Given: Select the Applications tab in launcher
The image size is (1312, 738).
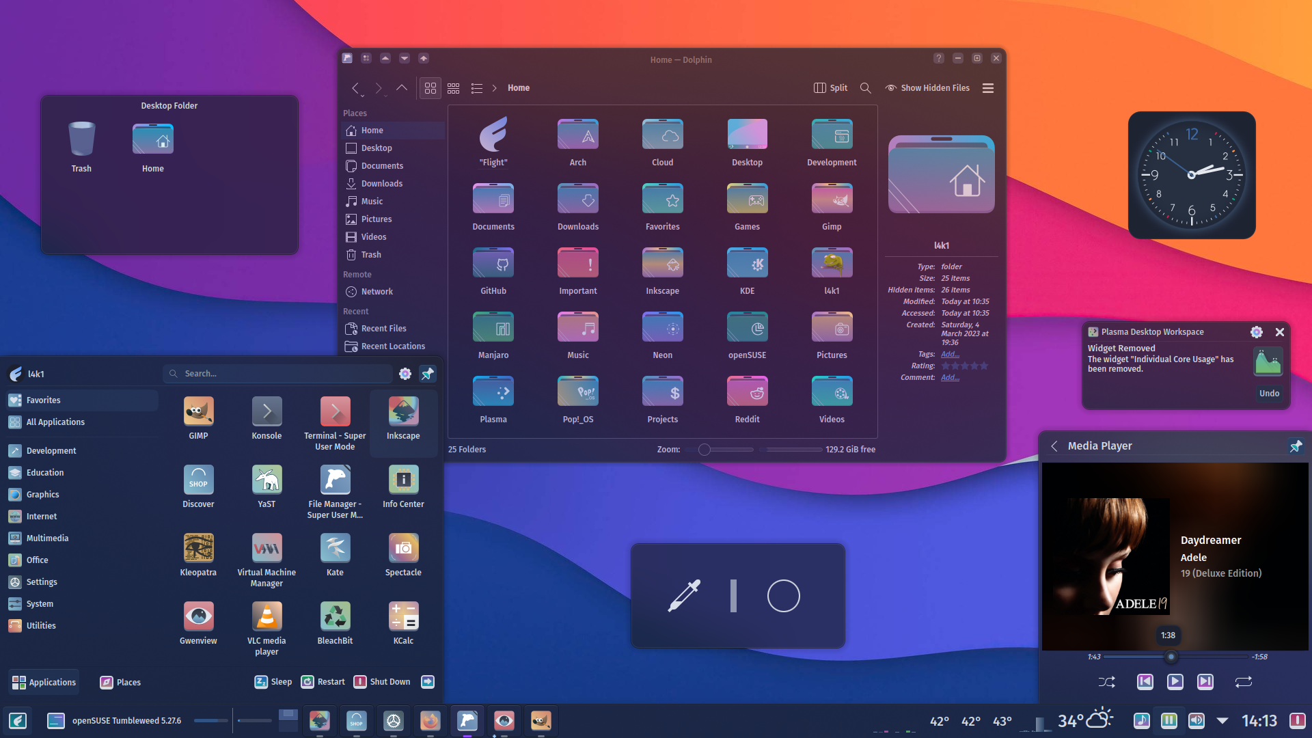Looking at the screenshot, I should click(44, 682).
